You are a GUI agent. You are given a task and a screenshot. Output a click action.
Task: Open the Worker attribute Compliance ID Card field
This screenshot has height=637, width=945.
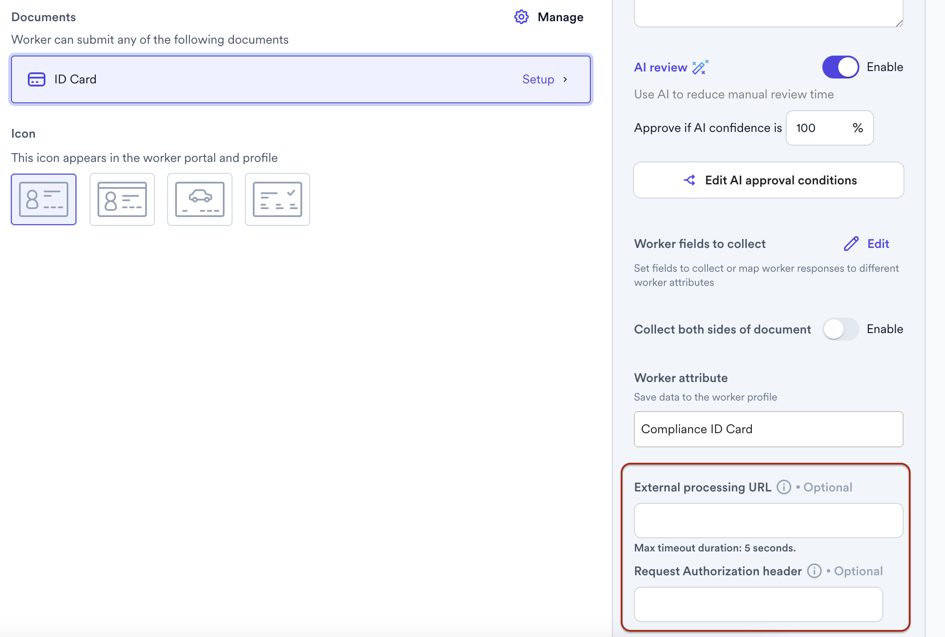(769, 429)
